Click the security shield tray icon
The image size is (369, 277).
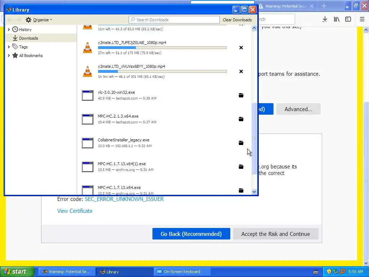click(329, 272)
